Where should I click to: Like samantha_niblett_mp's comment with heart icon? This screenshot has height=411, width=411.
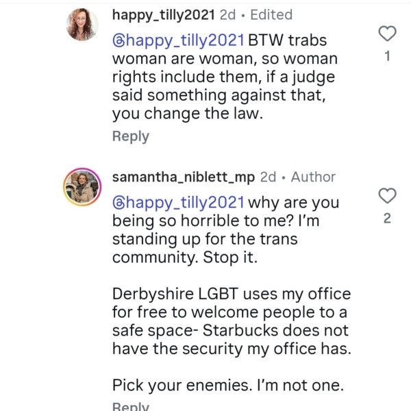click(x=387, y=196)
